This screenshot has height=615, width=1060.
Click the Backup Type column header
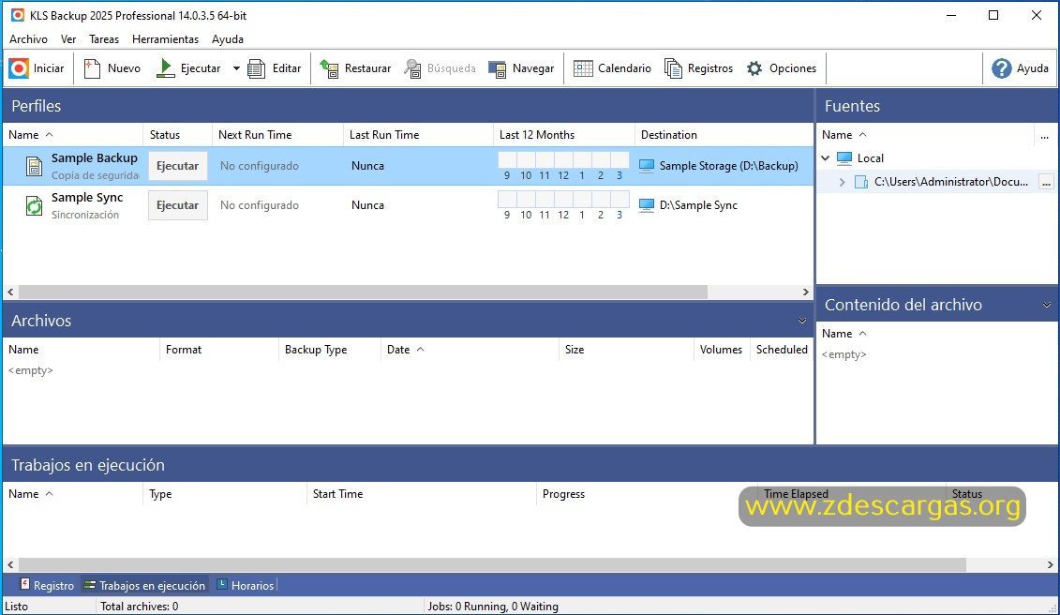click(x=330, y=350)
